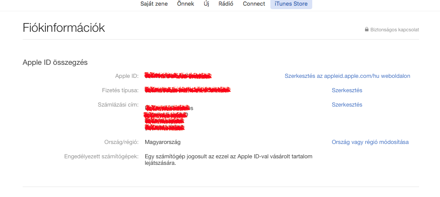The image size is (440, 197).
Task: Click the Apple ID összegzés heading
Action: pos(55,62)
